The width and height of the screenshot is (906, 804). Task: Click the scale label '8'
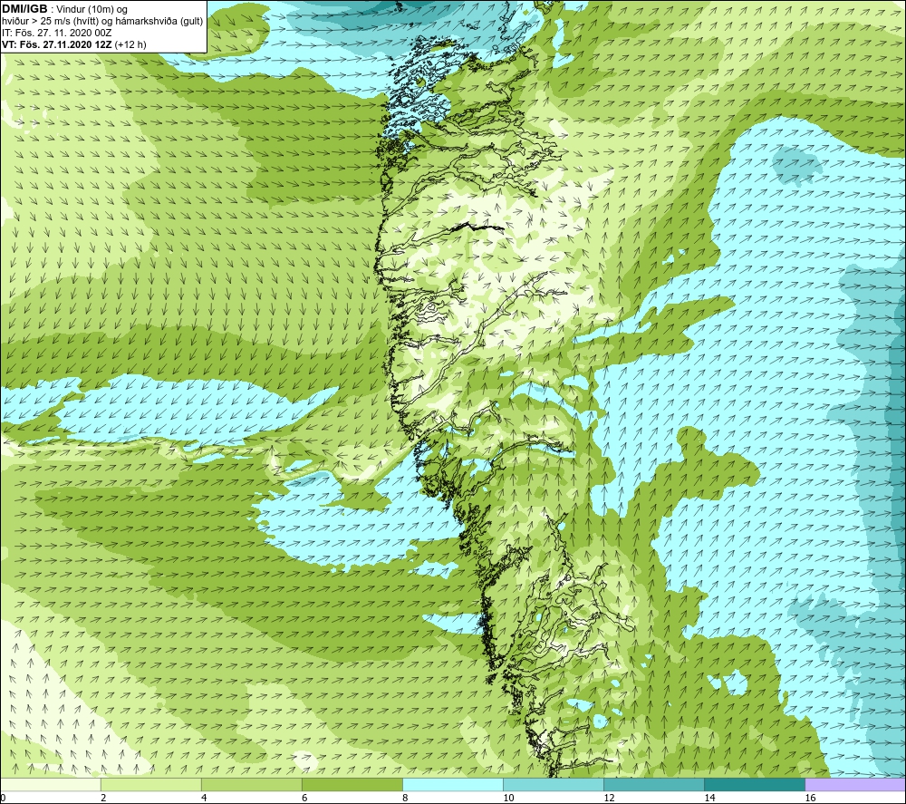coord(405,799)
